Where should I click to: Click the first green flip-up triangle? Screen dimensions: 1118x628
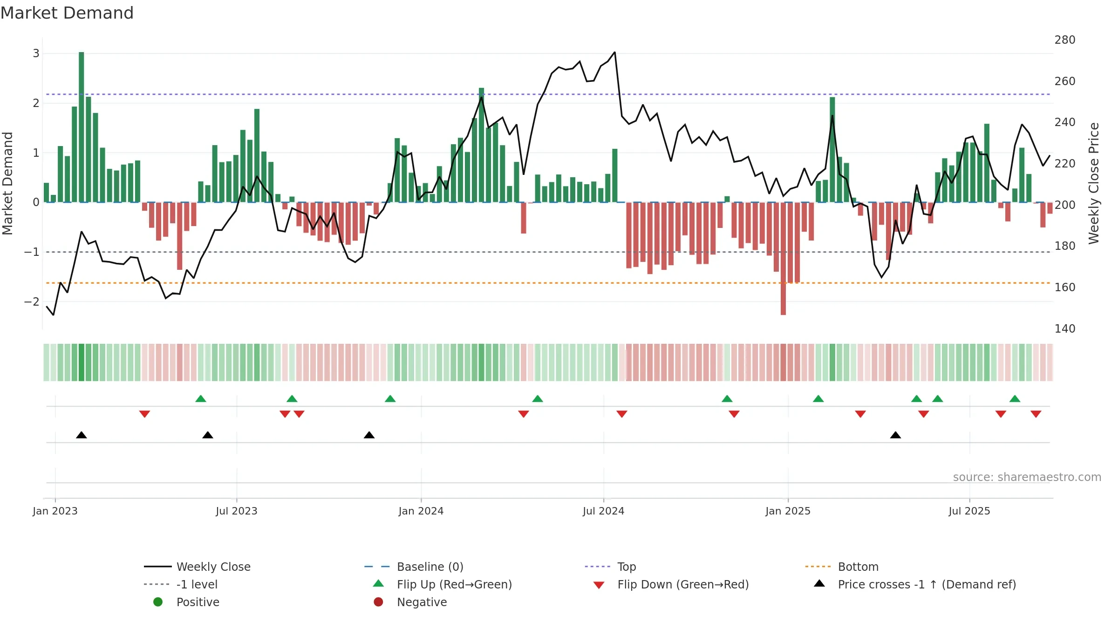click(201, 399)
